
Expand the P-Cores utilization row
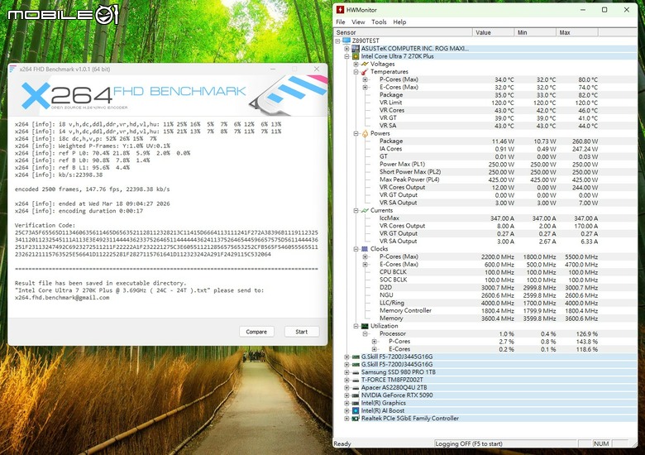click(374, 342)
